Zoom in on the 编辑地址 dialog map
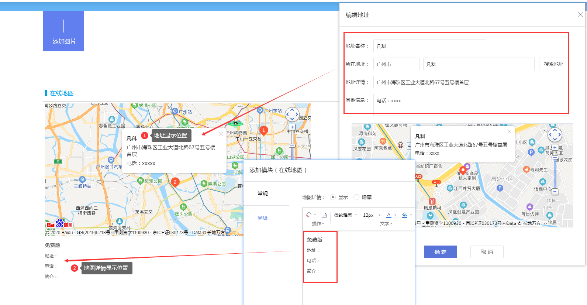 coord(555,147)
